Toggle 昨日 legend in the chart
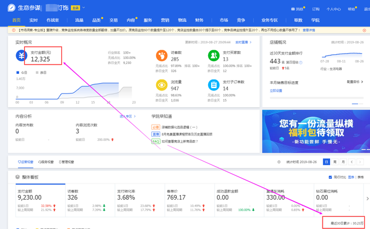 (x=41, y=73)
